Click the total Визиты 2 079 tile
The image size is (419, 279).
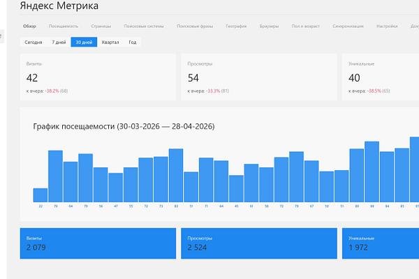point(98,243)
